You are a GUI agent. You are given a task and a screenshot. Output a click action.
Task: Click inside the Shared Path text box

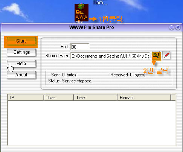pyautogui.click(x=110, y=56)
